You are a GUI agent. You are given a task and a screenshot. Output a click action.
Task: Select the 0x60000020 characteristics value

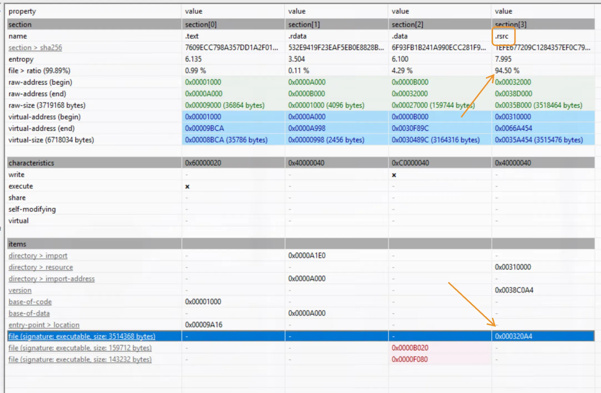click(x=203, y=163)
